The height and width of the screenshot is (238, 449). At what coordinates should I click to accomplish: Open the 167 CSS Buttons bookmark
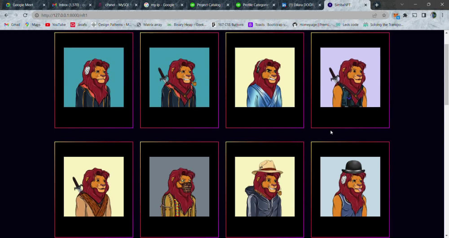(227, 25)
